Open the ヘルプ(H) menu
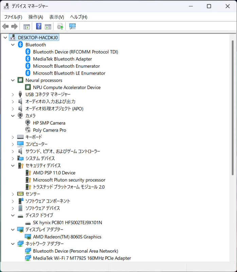Image resolution: width=237 pixels, height=272 pixels. (x=79, y=17)
